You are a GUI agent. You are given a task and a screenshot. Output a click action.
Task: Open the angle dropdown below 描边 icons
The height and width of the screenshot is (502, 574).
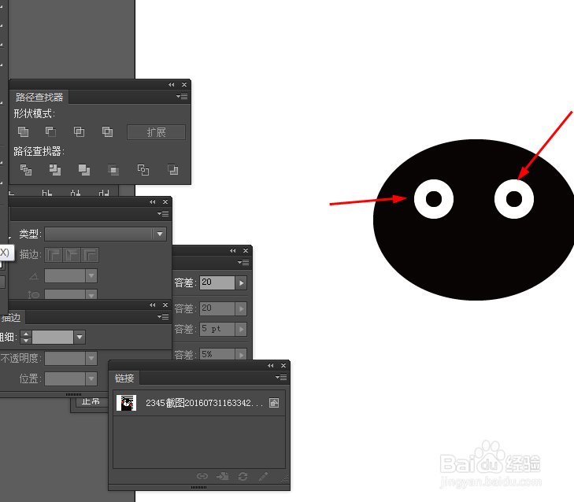point(91,276)
